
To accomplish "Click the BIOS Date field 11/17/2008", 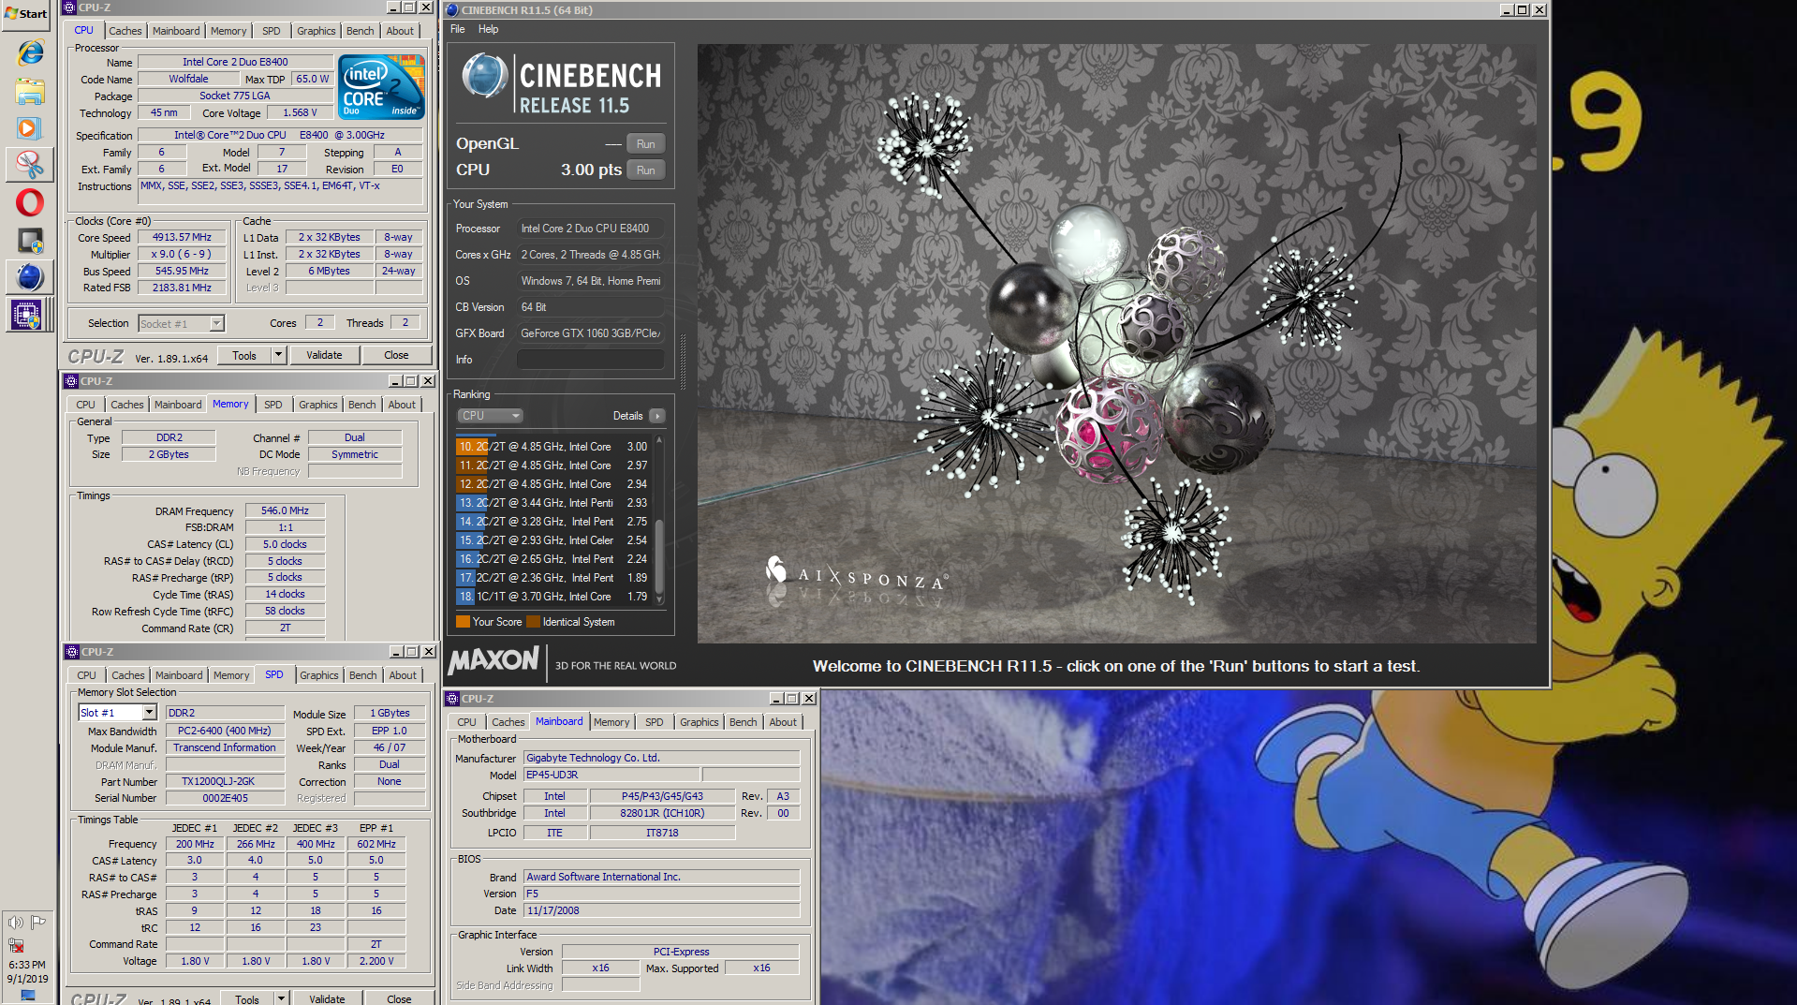I will pos(661,910).
